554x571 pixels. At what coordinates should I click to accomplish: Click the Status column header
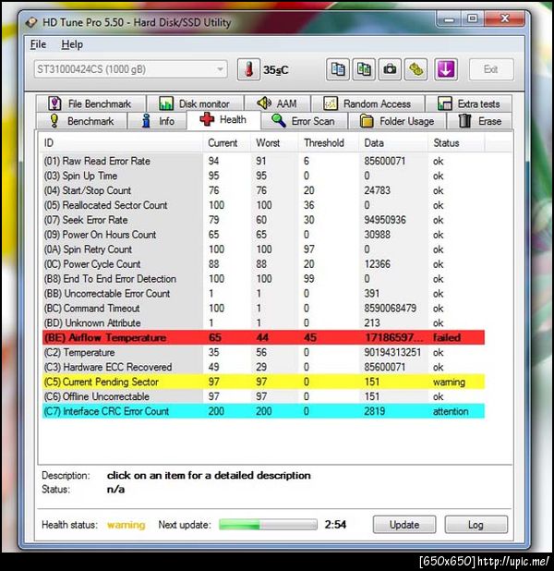[x=456, y=143]
